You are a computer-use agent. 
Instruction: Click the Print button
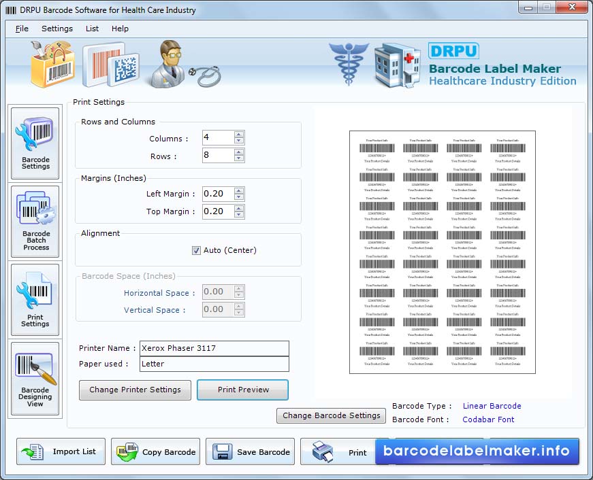pos(338,451)
